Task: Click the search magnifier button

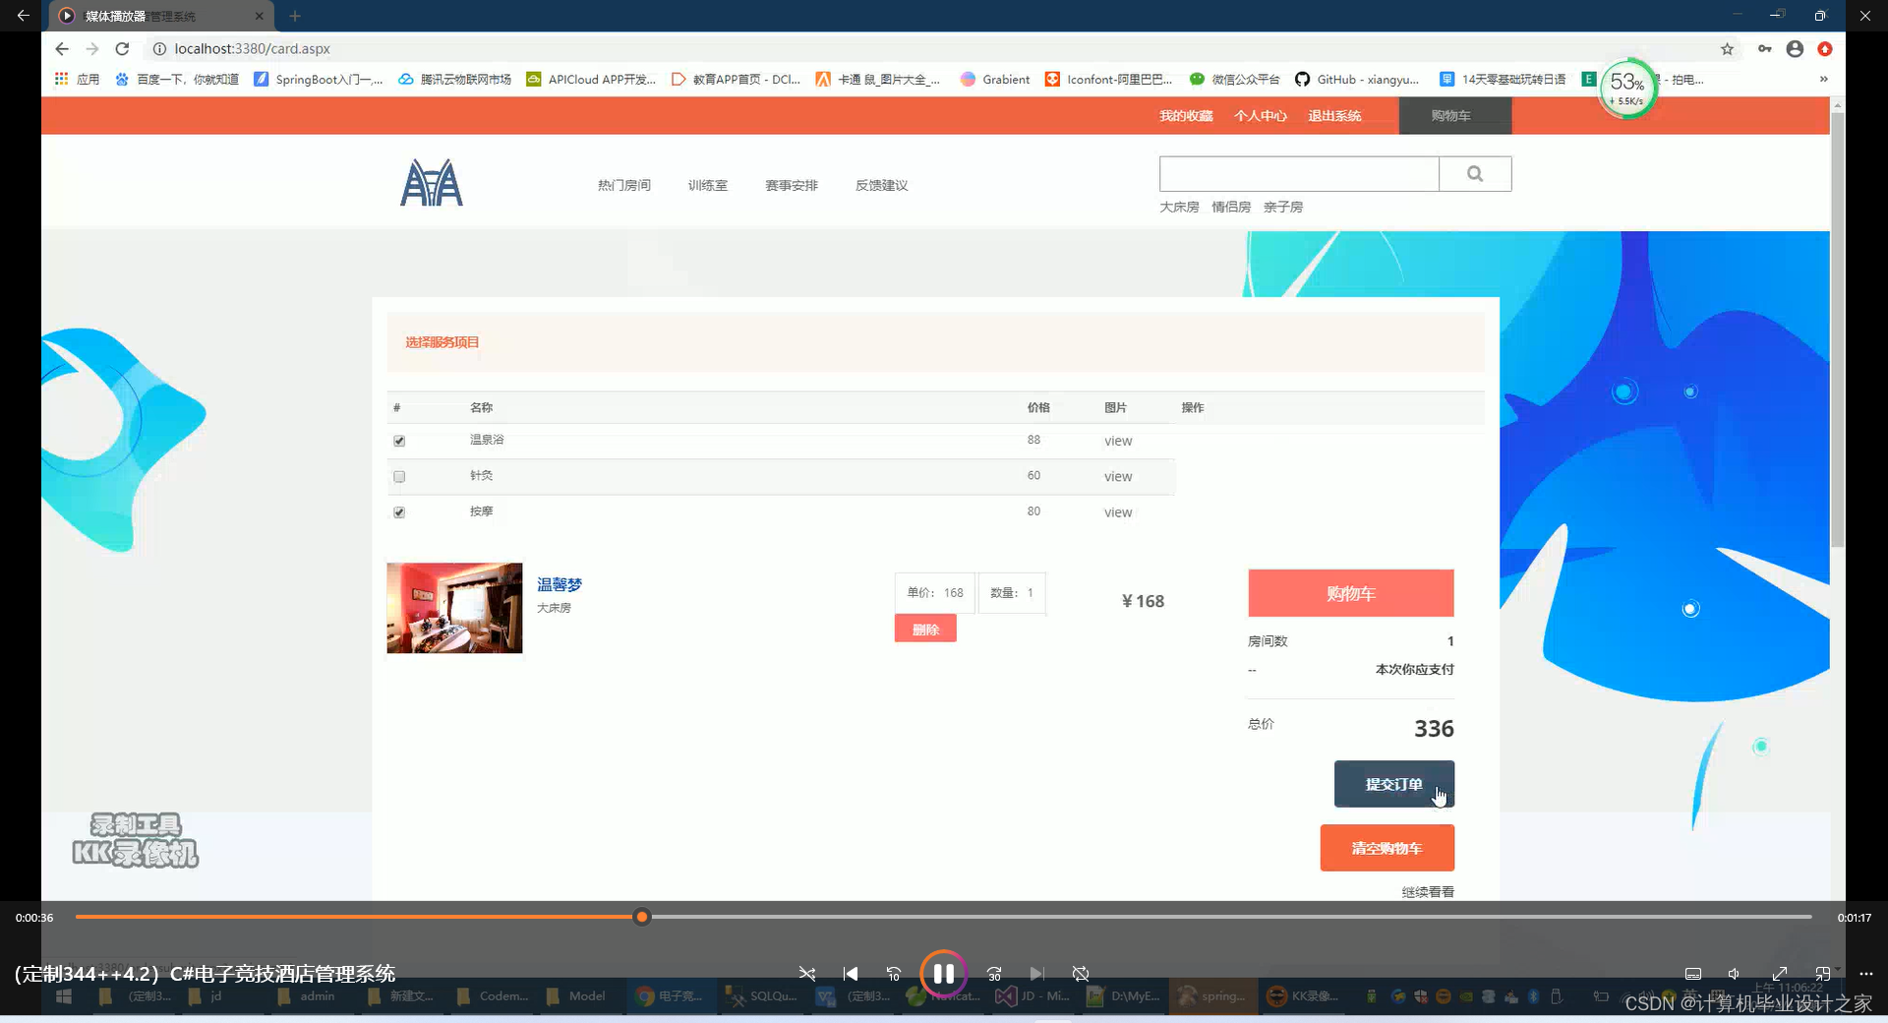Action: coord(1475,174)
